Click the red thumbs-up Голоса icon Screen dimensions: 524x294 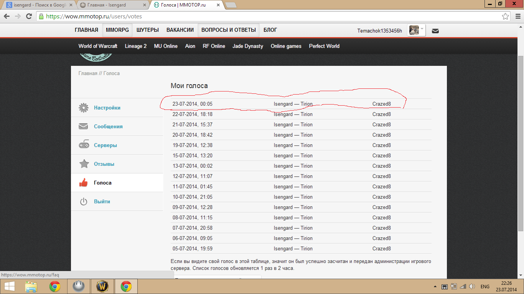(84, 183)
